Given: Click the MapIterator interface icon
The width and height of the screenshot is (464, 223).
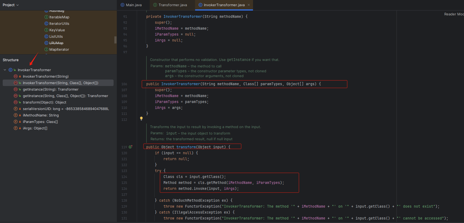Looking at the screenshot, I should point(46,49).
